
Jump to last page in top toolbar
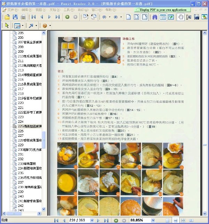(57, 17)
